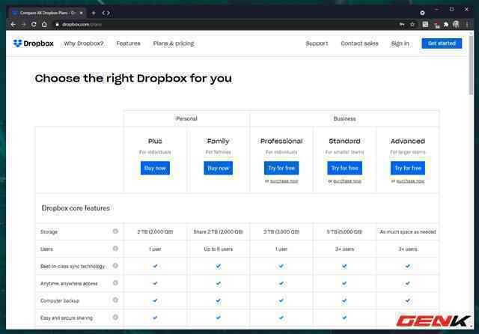Click the Professional plan heading
Image resolution: width=479 pixels, height=334 pixels.
281,142
